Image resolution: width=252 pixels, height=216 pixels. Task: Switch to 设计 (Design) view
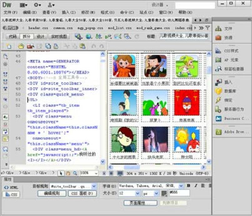pyautogui.click(x=40, y=37)
